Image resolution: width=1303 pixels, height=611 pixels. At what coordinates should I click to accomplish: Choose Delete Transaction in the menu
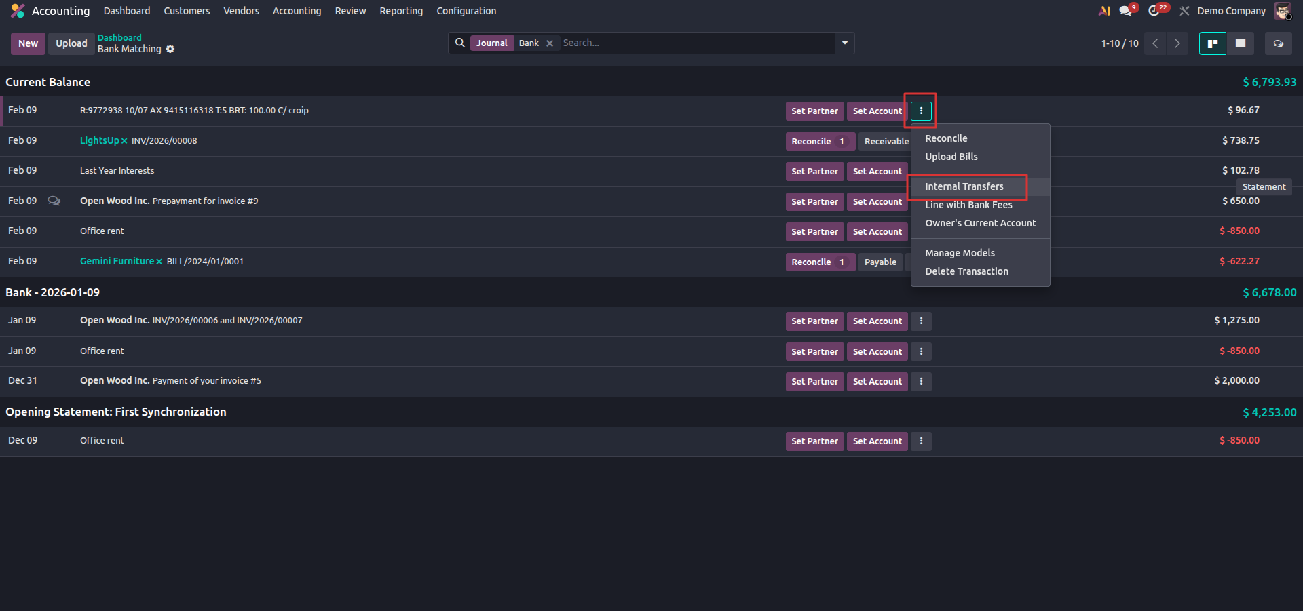[x=966, y=271]
